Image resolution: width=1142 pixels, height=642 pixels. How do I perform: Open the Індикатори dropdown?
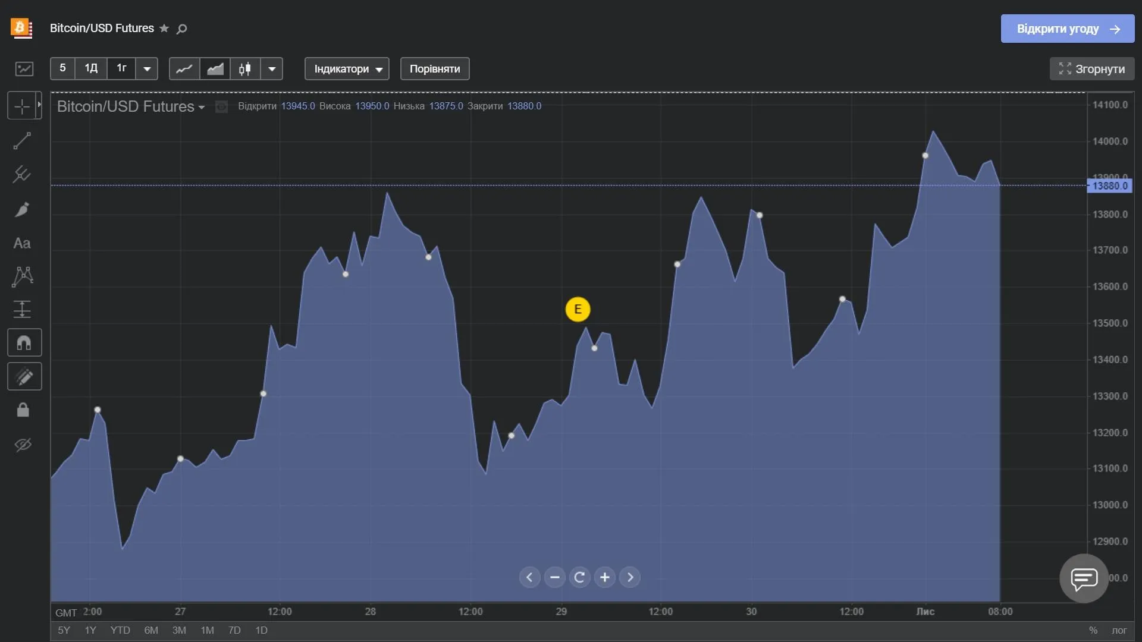pyautogui.click(x=347, y=68)
